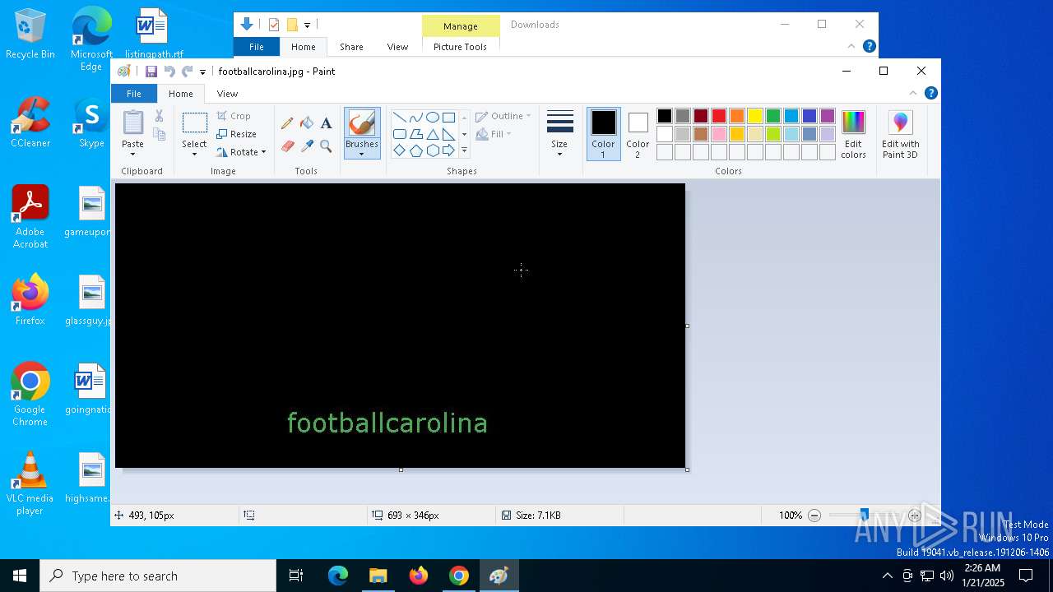
Task: Choose the Triangle shape
Action: [x=432, y=134]
